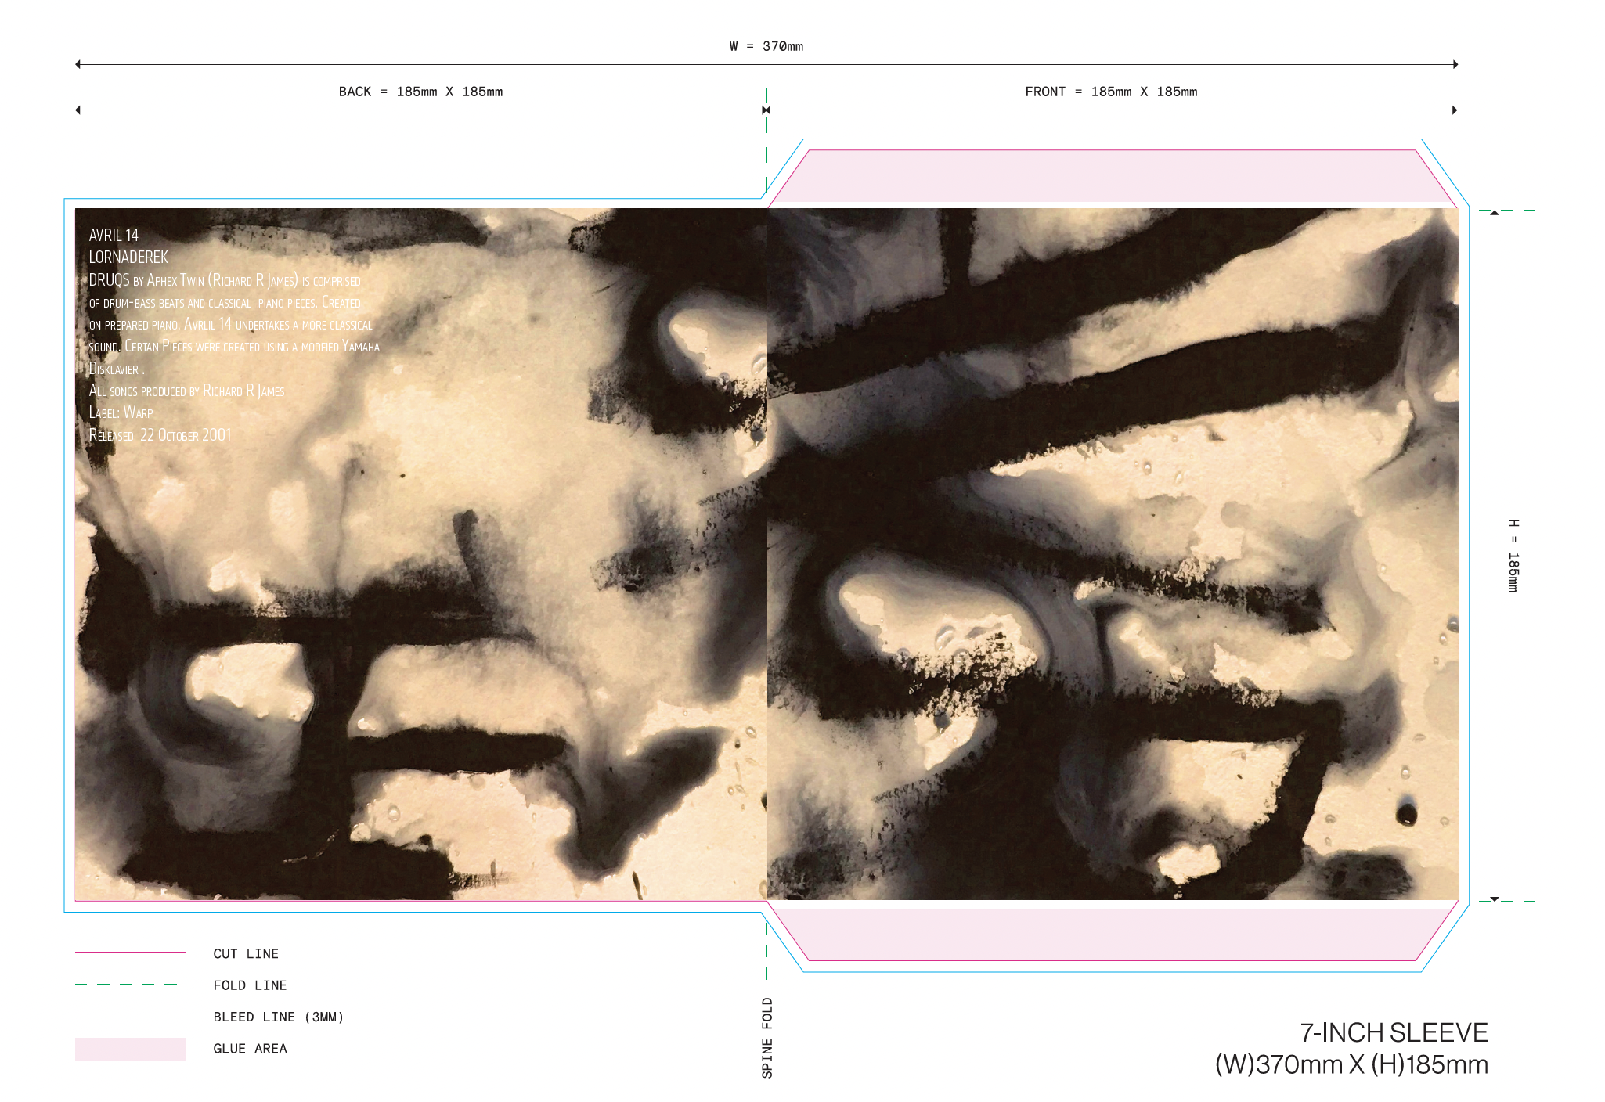Click the left arrowhead of the W dimension
Screen dimensions: 1605x1102
(78, 64)
